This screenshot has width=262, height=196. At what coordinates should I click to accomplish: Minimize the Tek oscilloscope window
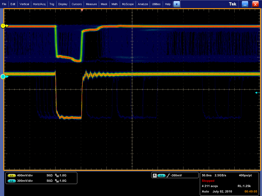(x=245, y=4)
